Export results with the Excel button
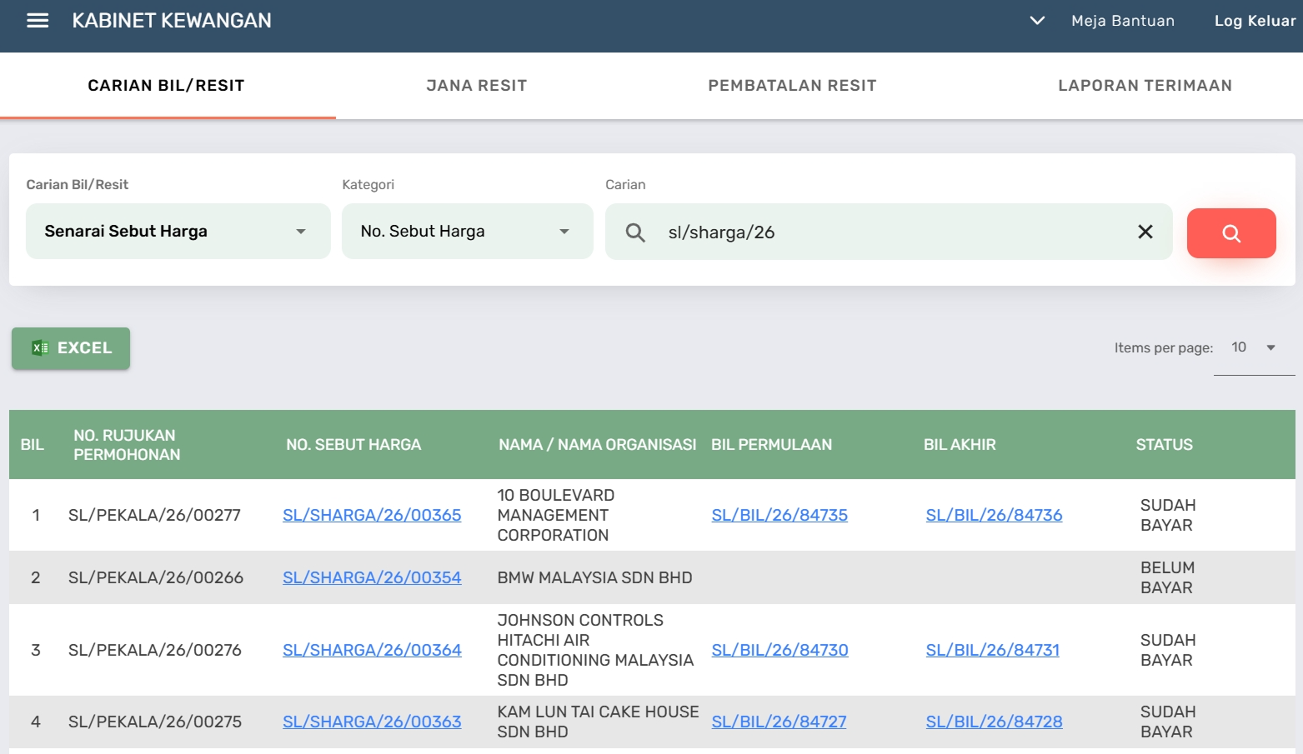Viewport: 1303px width, 754px height. click(x=71, y=348)
